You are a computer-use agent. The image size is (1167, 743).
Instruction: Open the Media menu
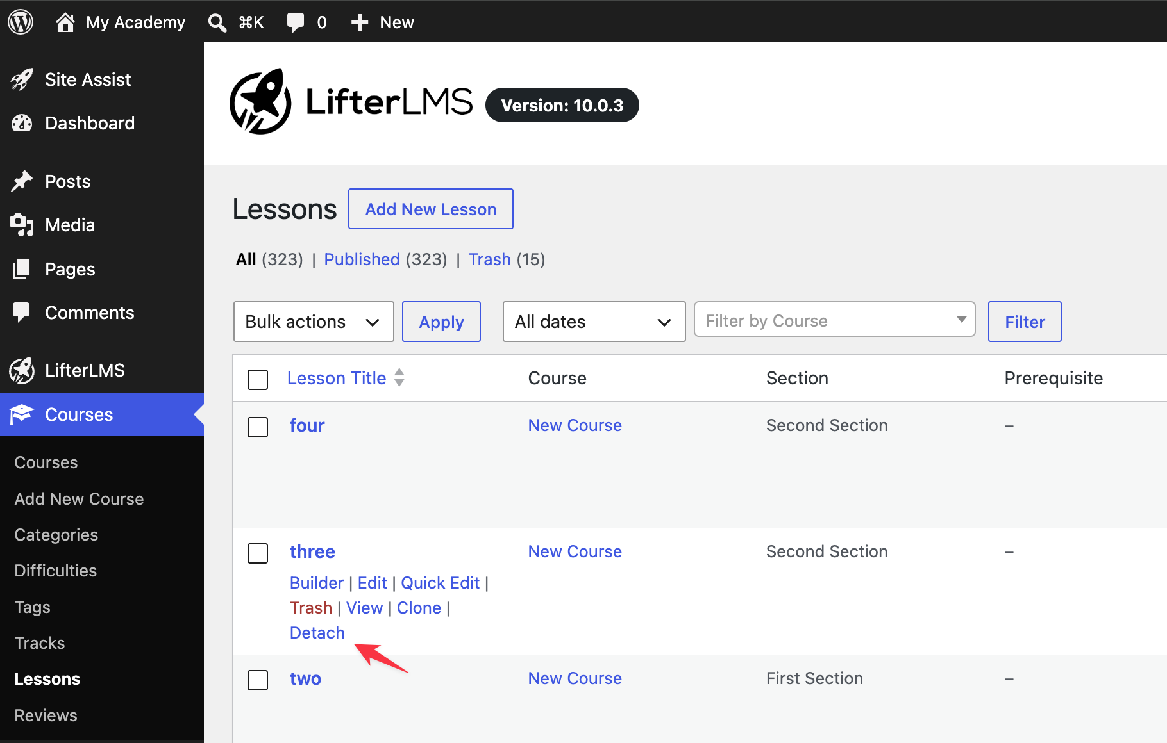[x=70, y=225]
